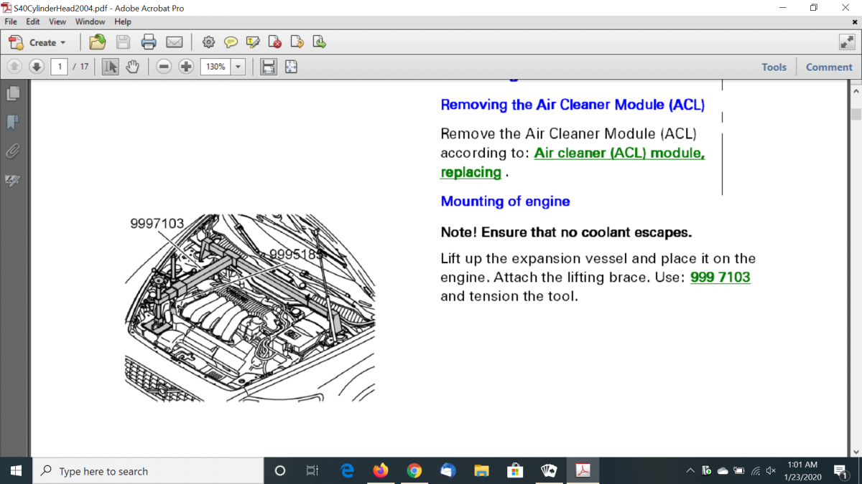Open the Air cleaner (ACL) module link
This screenshot has height=484, width=862.
pos(618,153)
